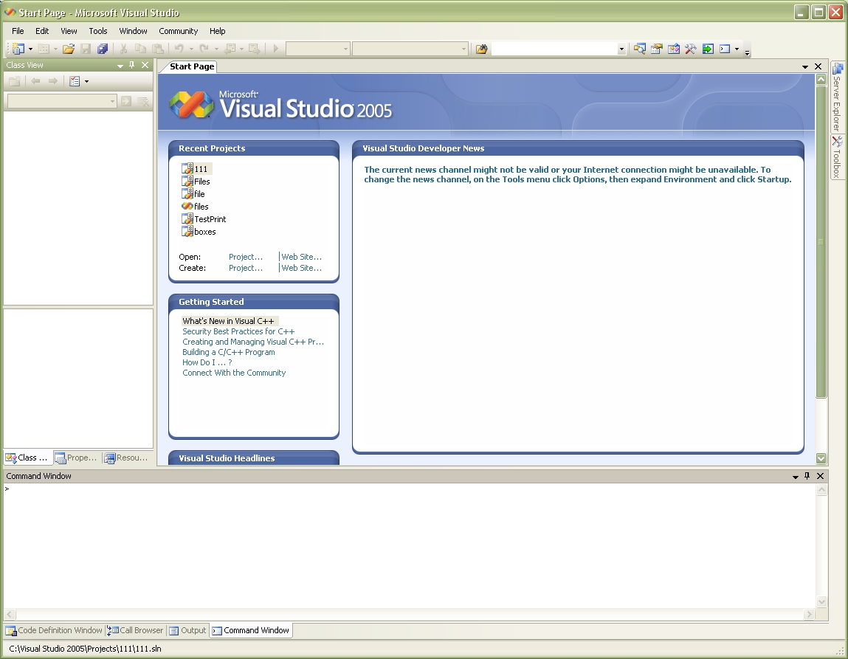Click the Class View clear search icon
This screenshot has width=848, height=659.
pyautogui.click(x=142, y=101)
